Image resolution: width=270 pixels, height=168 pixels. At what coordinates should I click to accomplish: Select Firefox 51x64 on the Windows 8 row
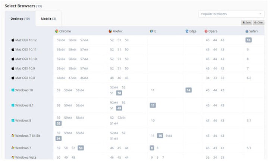[114, 123]
